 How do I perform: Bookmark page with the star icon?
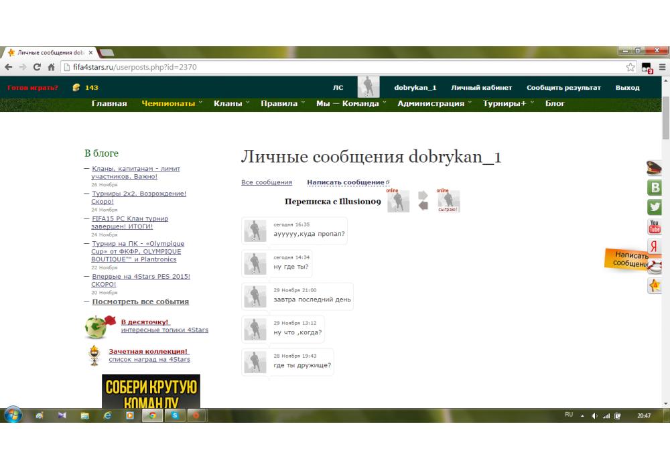click(630, 67)
